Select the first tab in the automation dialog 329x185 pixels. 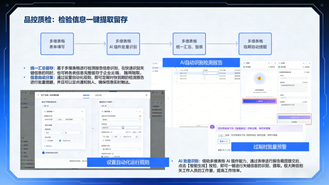86,95
